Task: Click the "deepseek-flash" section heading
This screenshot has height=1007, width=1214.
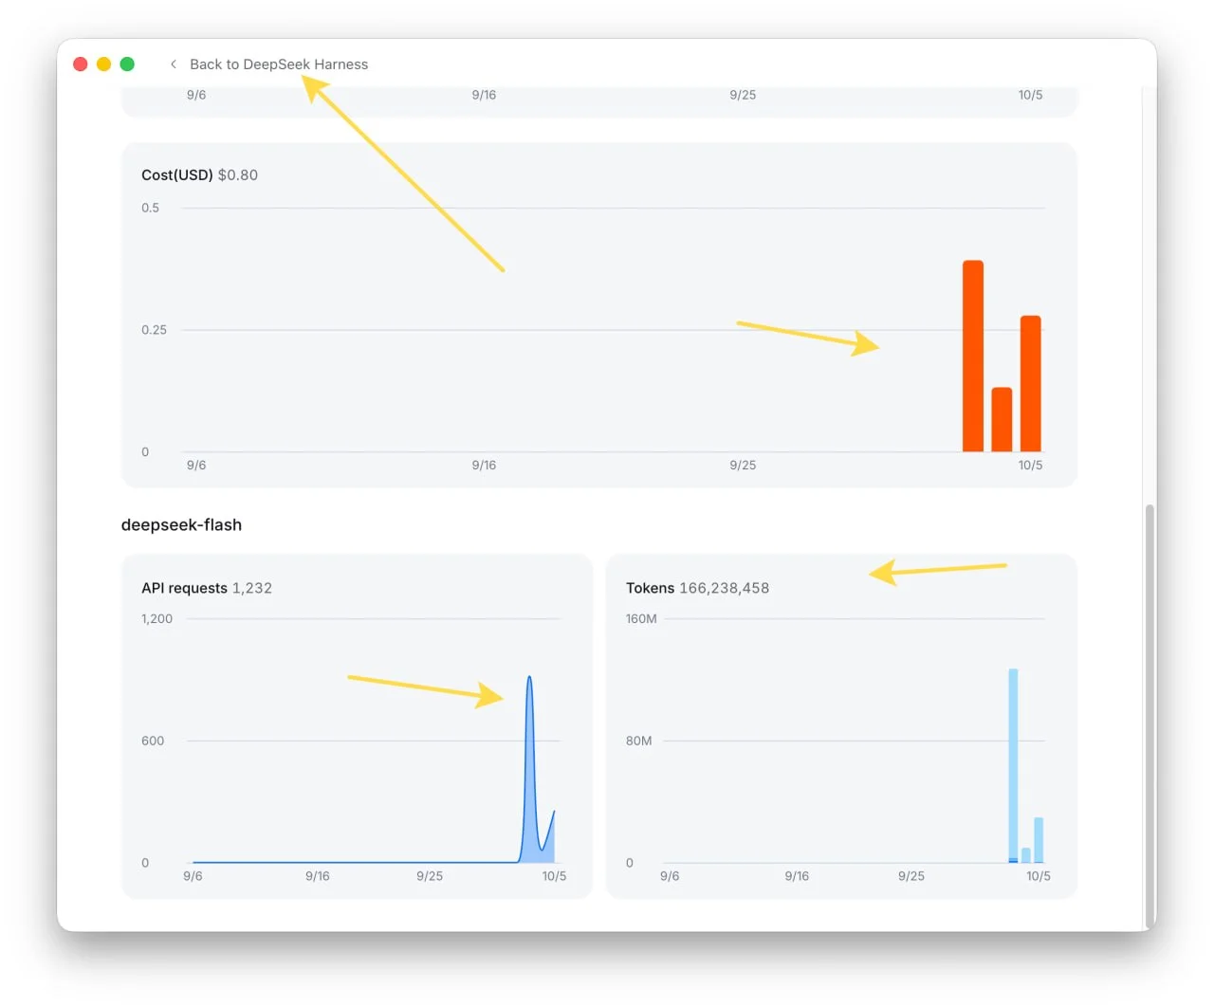Action: [x=181, y=525]
